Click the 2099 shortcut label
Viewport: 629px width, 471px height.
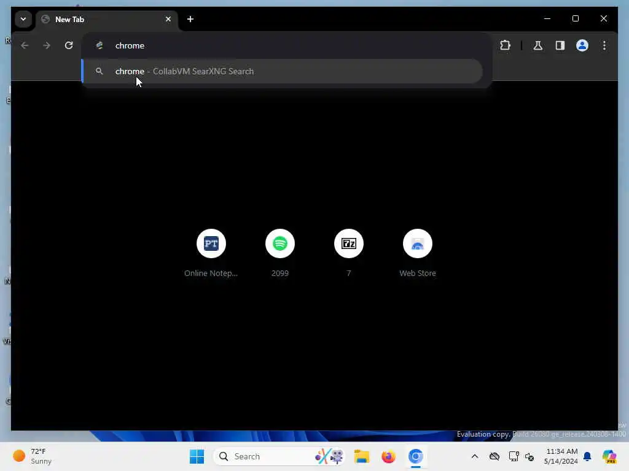pyautogui.click(x=280, y=273)
